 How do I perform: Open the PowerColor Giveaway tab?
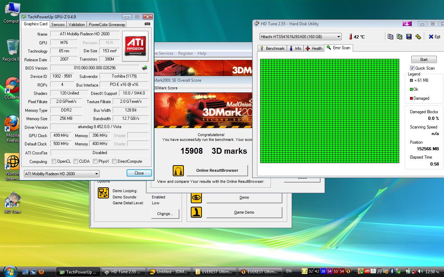(x=107, y=25)
